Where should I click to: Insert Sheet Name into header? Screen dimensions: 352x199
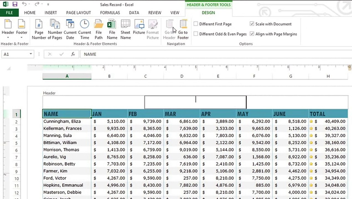pos(125,29)
